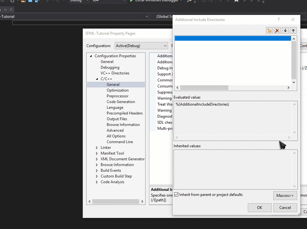Image resolution: width=307 pixels, height=229 pixels.
Task: Click the Inherited values box scroll up arrow
Action: pos(294,153)
